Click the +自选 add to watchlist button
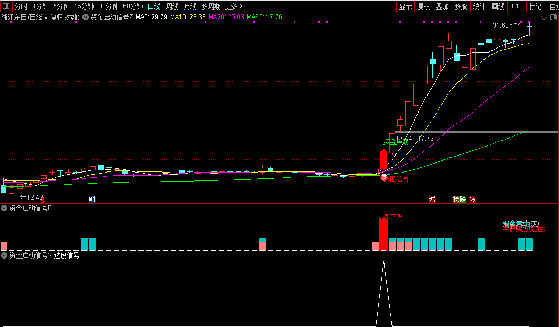 pyautogui.click(x=553, y=6)
